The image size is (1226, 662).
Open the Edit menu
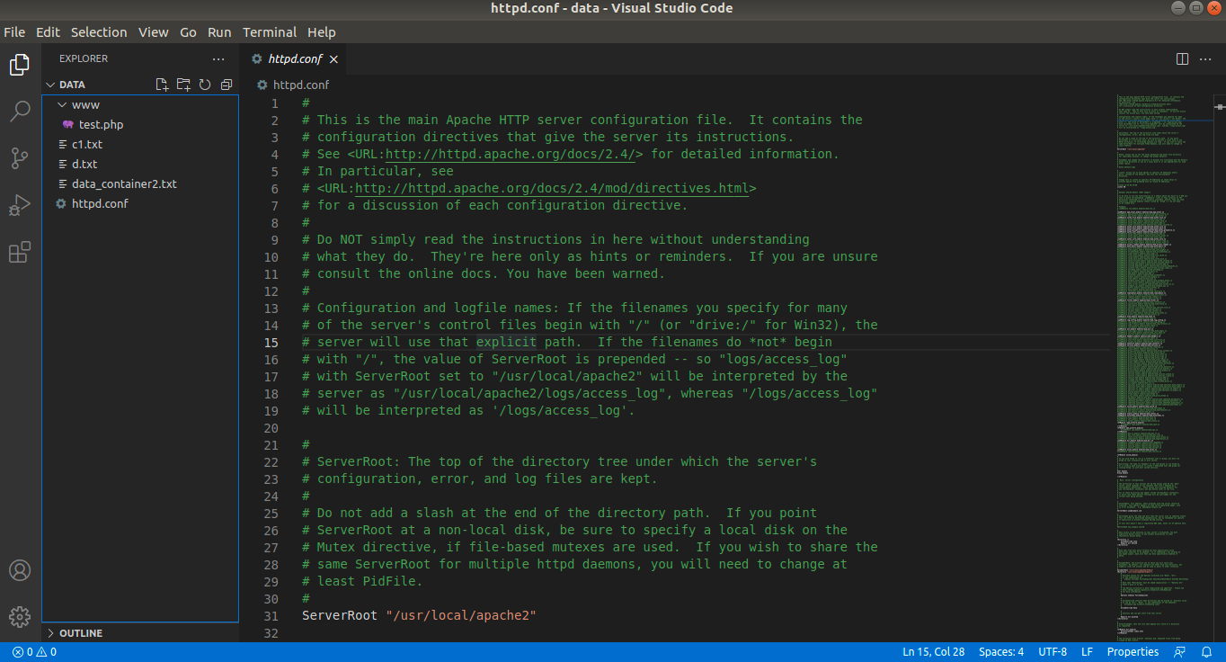[48, 31]
